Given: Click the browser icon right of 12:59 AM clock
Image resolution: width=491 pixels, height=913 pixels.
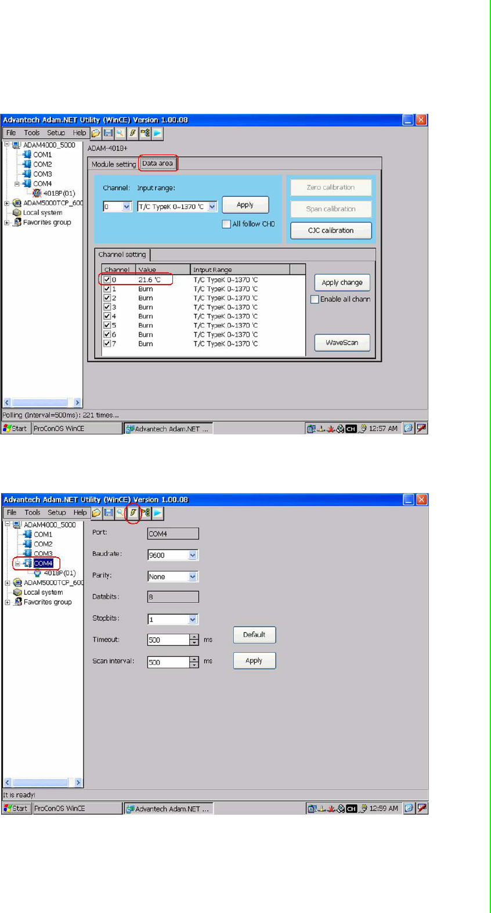Looking at the screenshot, I should point(409,808).
